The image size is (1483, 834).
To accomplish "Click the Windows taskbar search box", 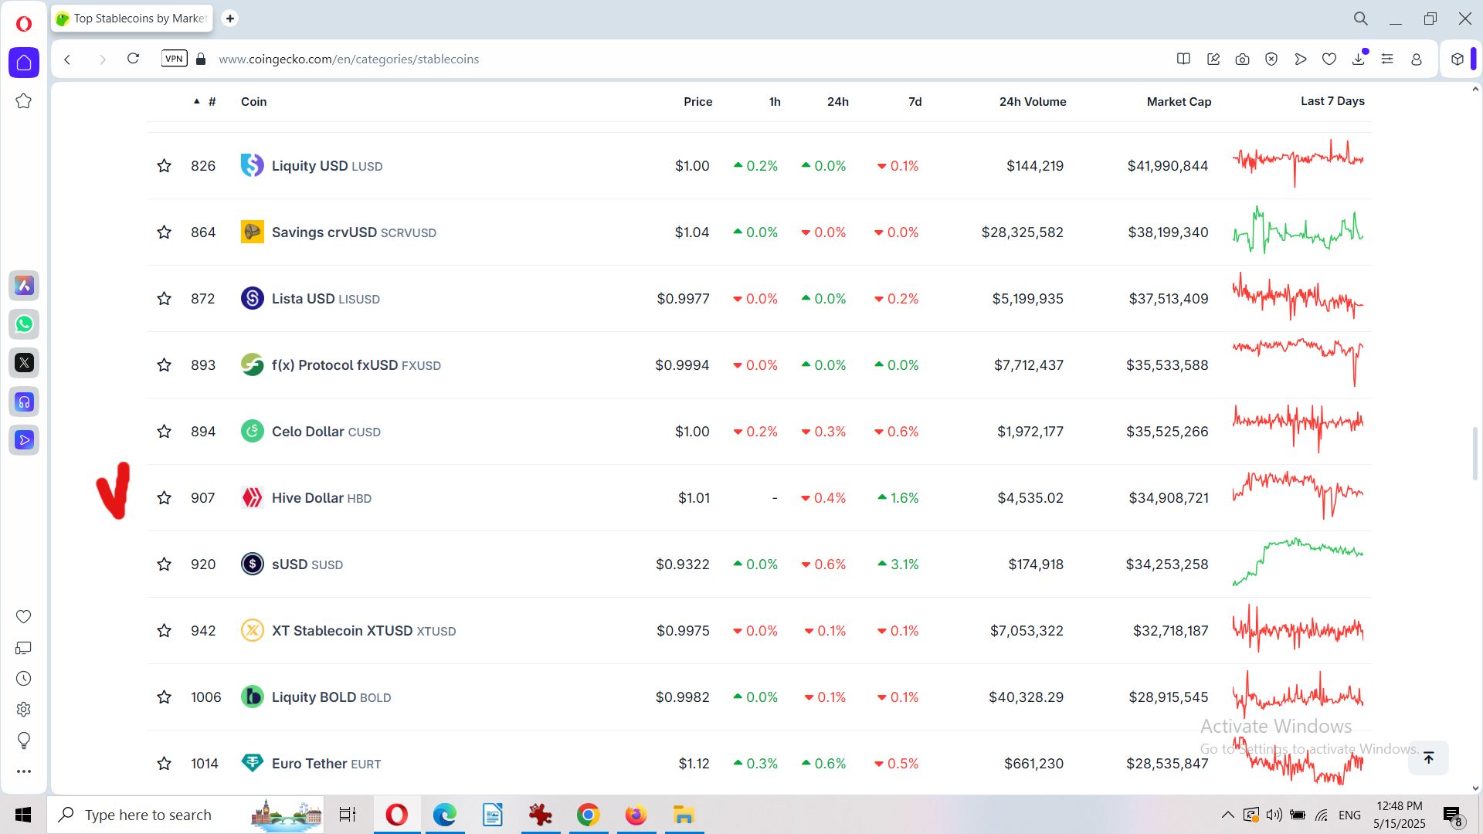I will click(x=185, y=815).
